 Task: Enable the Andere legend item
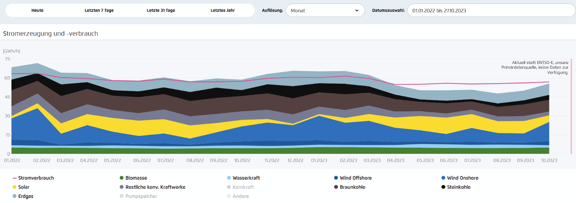(238, 196)
